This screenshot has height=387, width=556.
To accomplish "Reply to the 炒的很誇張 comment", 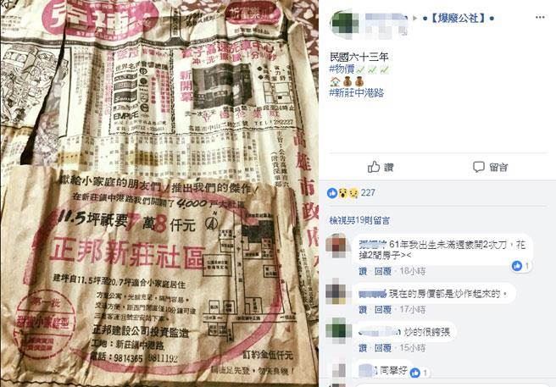I will point(383,348).
